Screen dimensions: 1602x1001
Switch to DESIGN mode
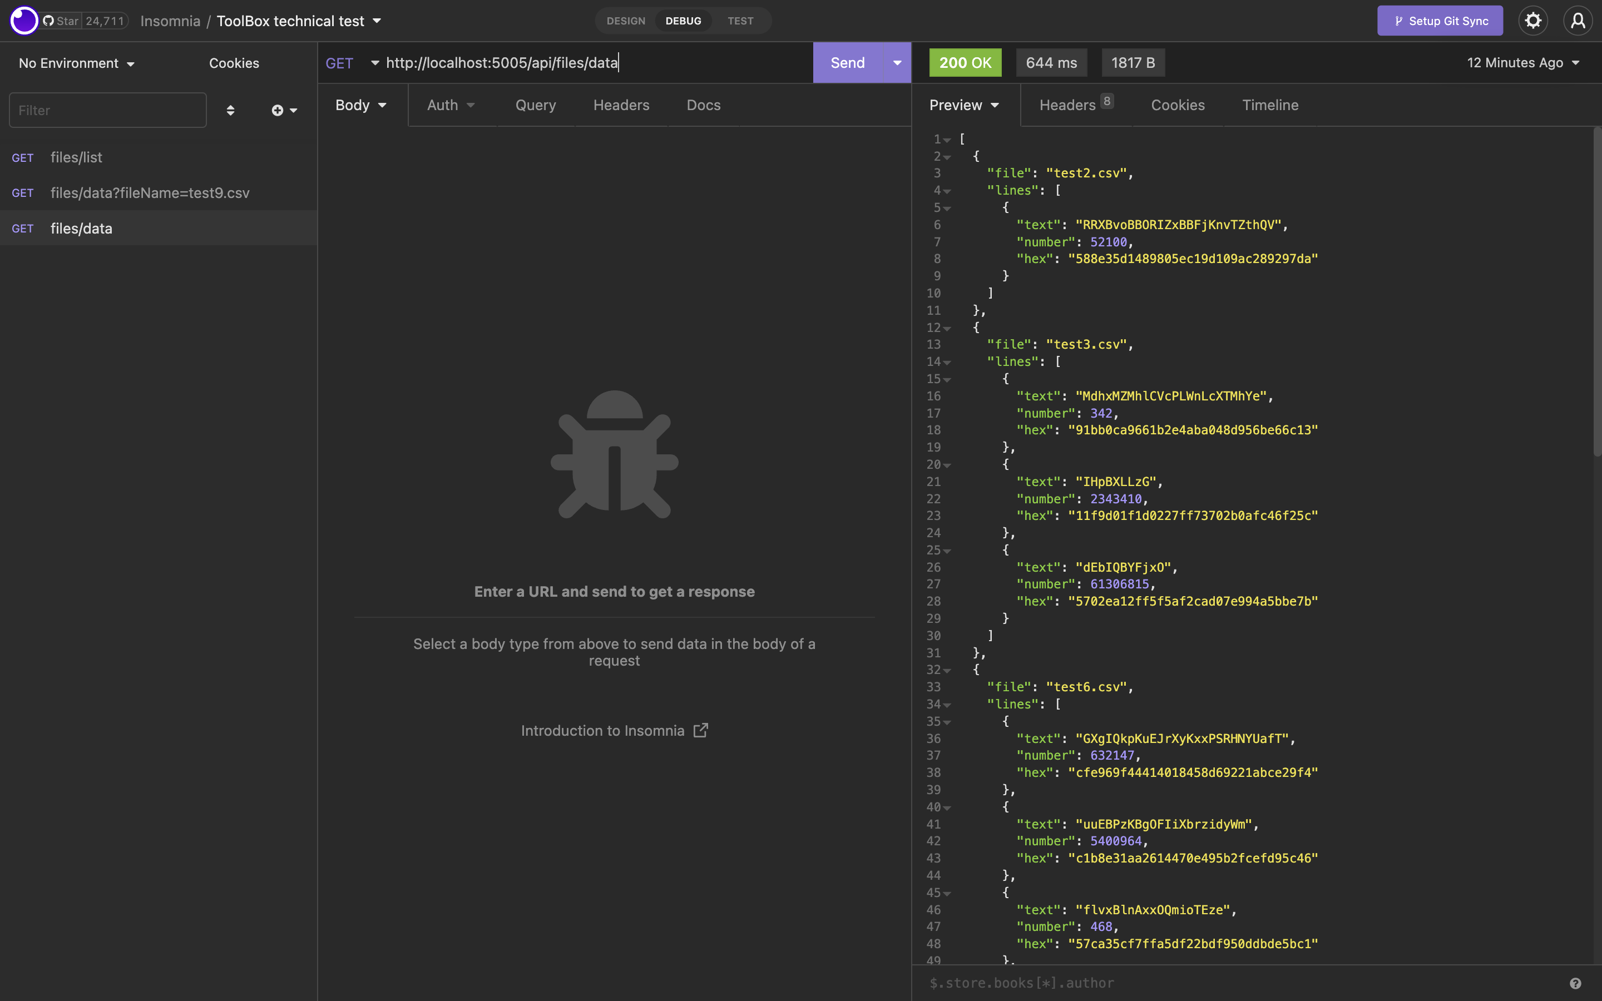pos(626,21)
